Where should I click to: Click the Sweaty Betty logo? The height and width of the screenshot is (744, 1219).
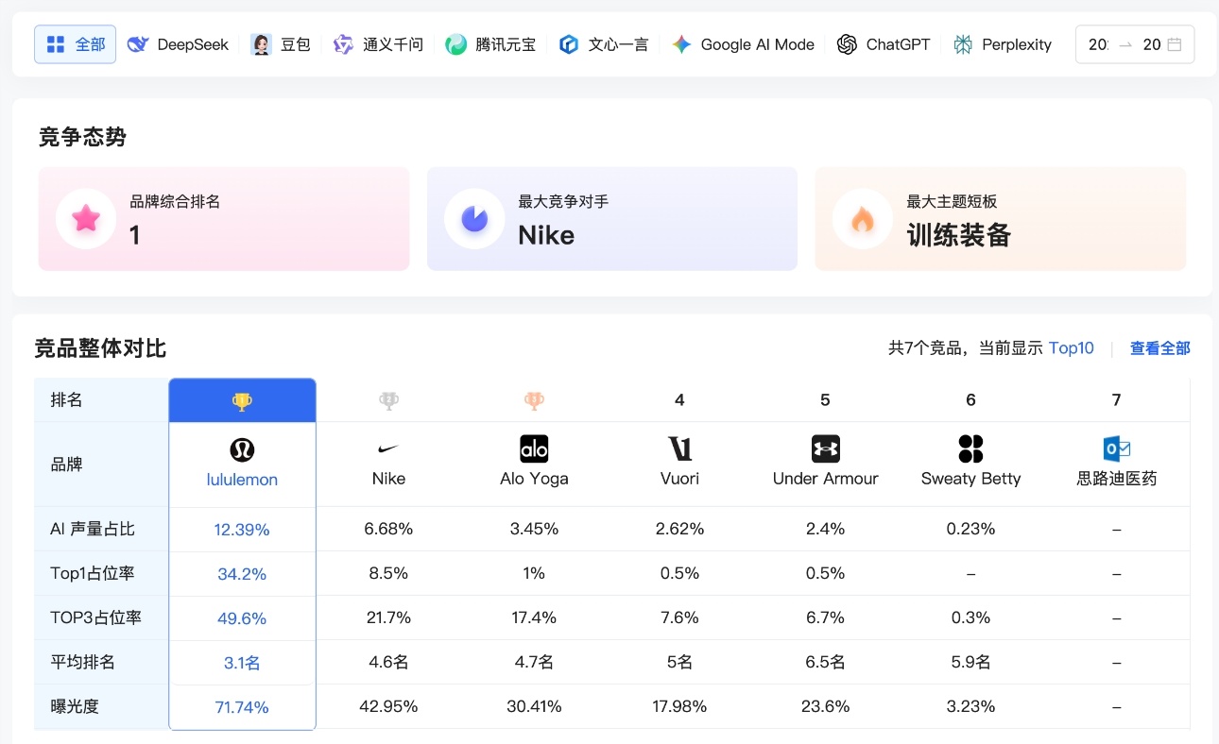[970, 449]
